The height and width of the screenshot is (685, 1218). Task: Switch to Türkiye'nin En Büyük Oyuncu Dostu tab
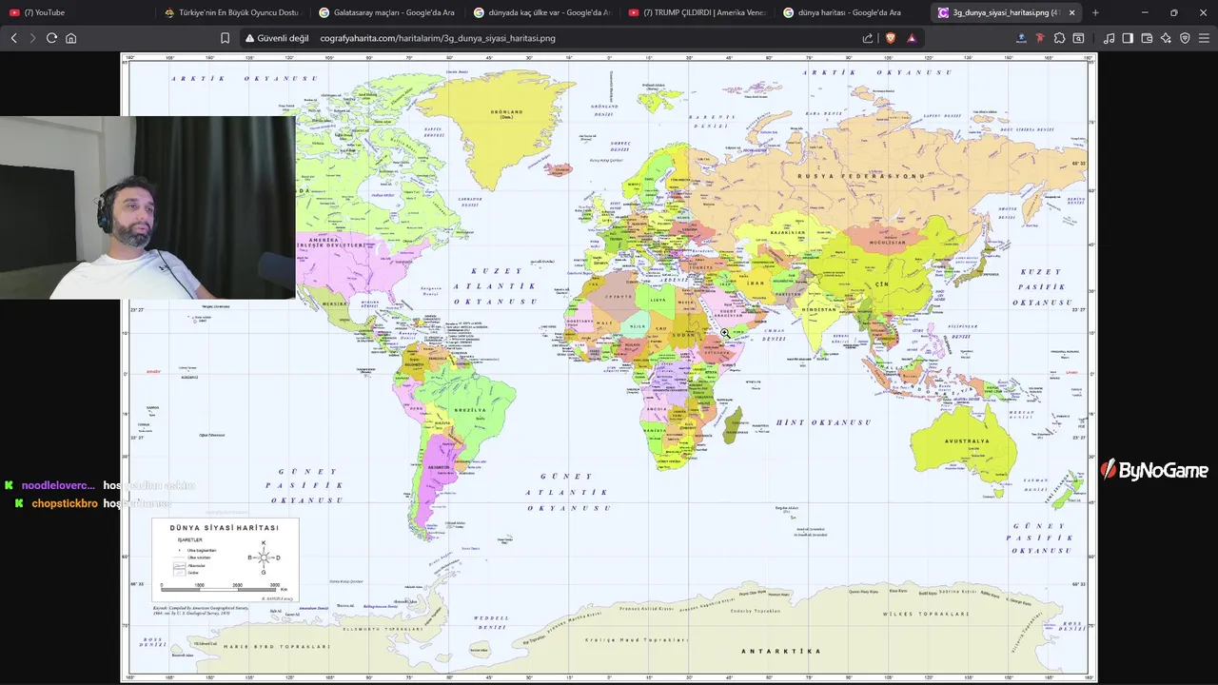click(231, 12)
